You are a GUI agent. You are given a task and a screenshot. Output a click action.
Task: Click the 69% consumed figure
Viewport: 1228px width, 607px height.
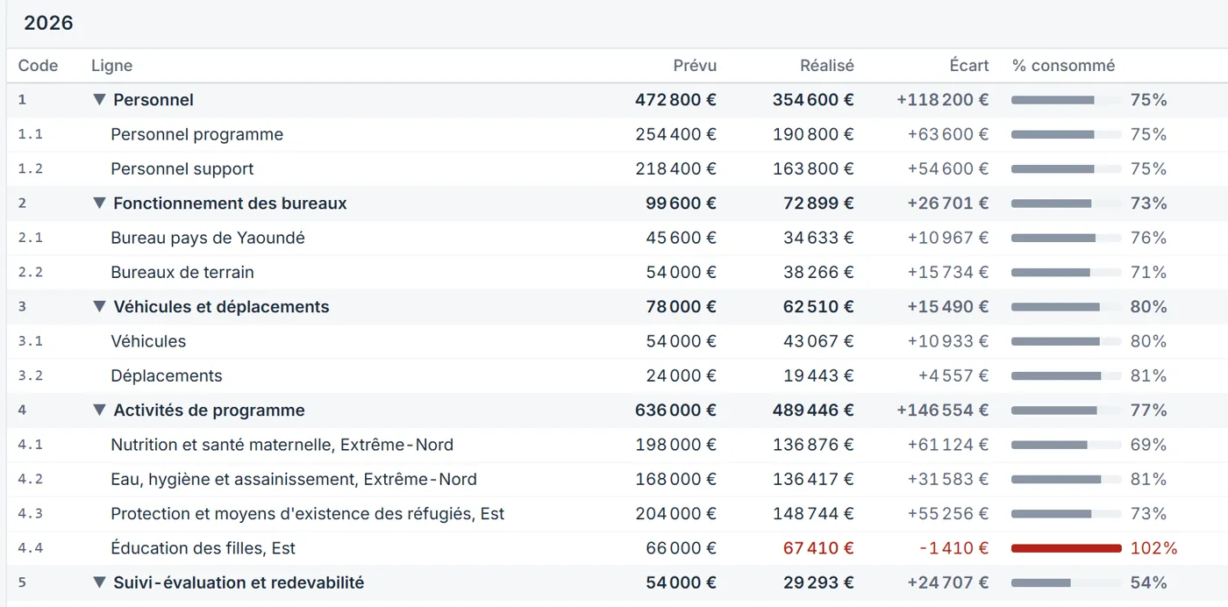pos(1148,445)
